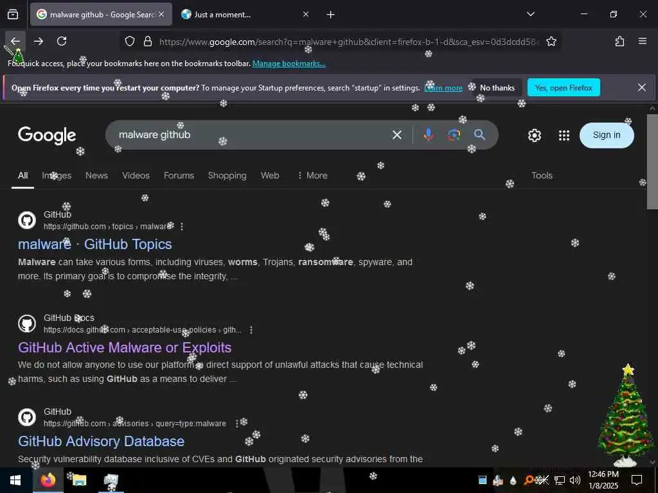Go forward with the forward arrow
The height and width of the screenshot is (493, 658).
(x=39, y=41)
